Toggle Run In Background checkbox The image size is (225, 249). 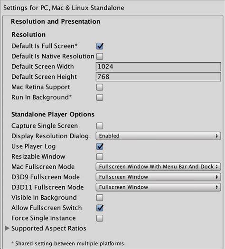coord(100,97)
